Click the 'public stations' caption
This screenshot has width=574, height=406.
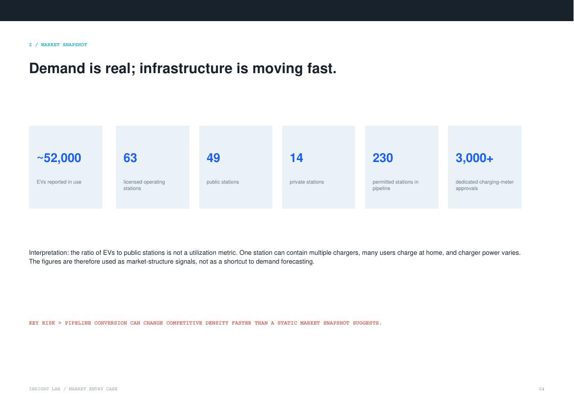[223, 182]
